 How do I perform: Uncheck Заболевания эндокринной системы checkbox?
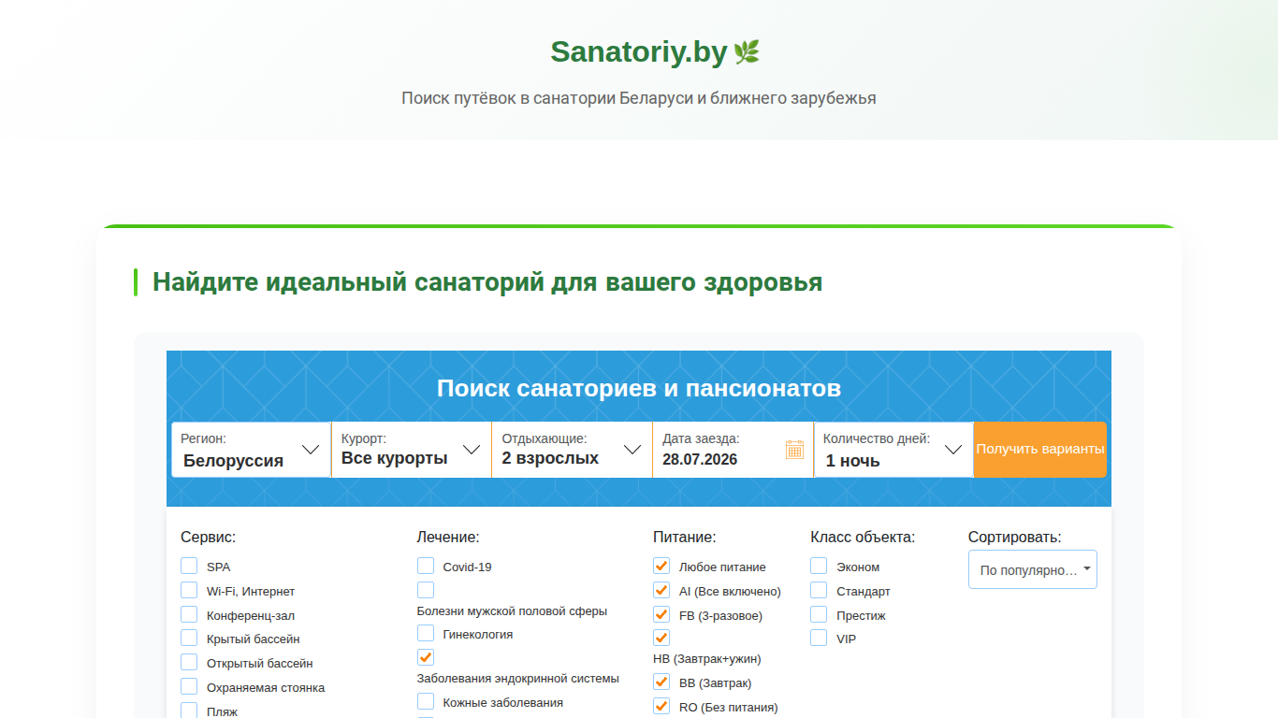pyautogui.click(x=426, y=656)
